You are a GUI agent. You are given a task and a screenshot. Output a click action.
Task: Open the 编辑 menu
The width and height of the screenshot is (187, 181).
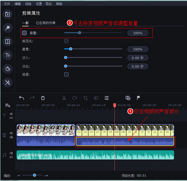[17, 4]
